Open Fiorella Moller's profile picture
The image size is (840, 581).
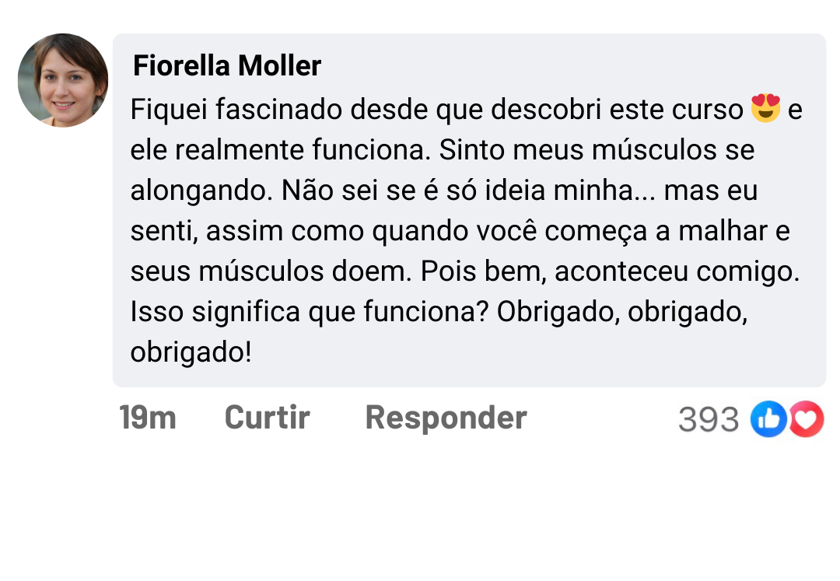(63, 80)
